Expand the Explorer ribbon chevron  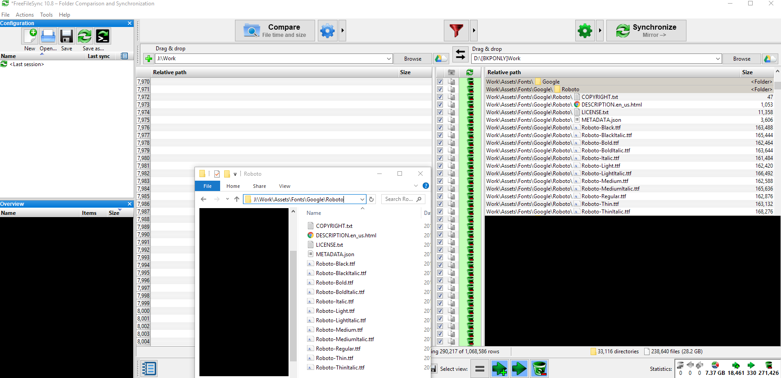click(416, 186)
